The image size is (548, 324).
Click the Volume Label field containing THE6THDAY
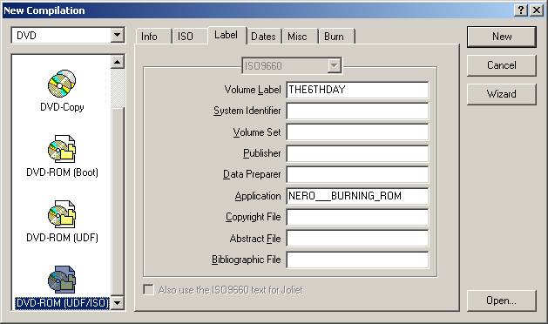357,90
